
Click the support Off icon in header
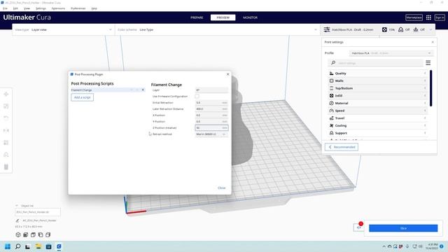[x=401, y=29]
